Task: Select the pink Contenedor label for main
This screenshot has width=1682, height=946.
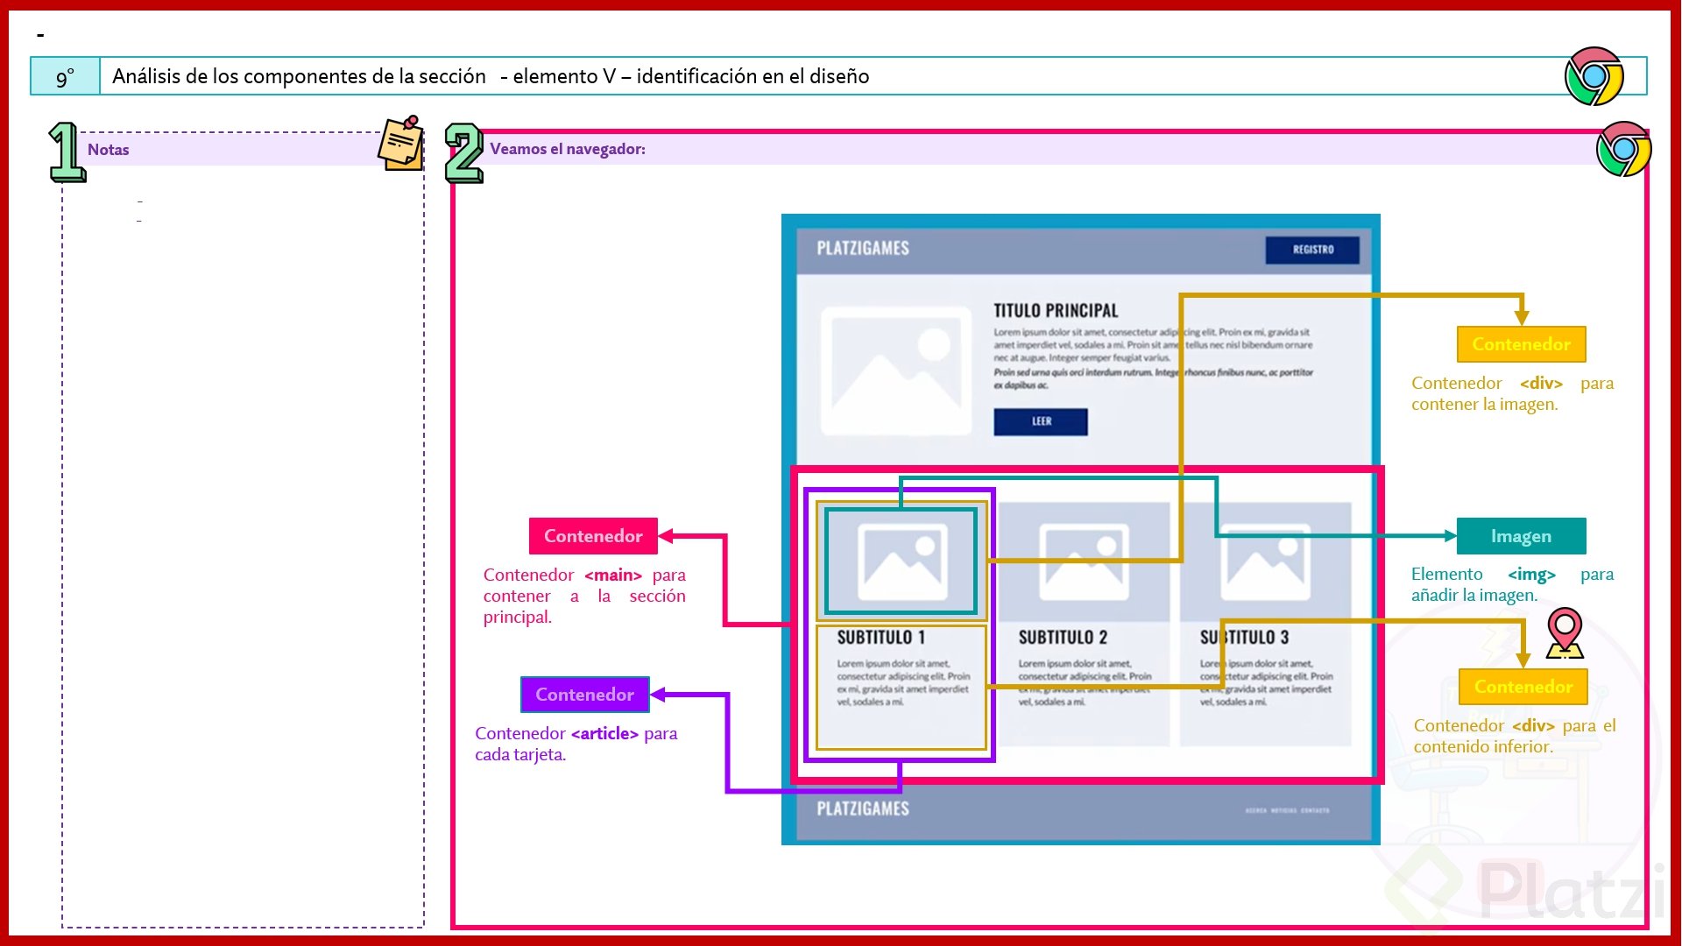Action: [593, 536]
